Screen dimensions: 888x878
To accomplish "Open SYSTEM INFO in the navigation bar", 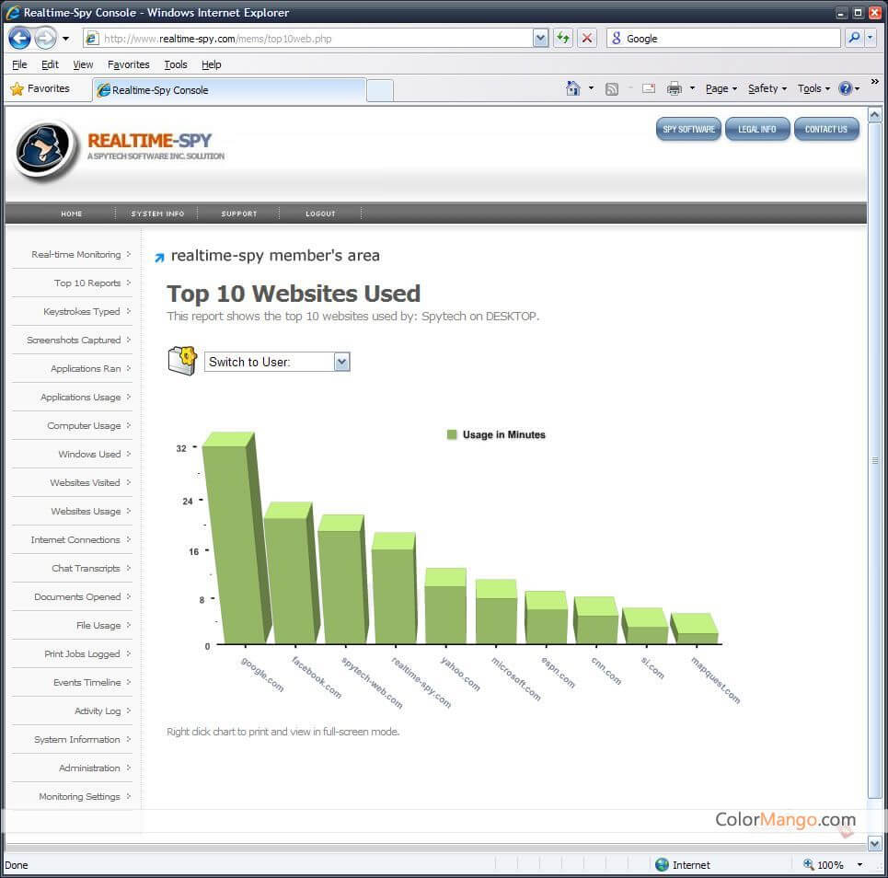I will [157, 214].
